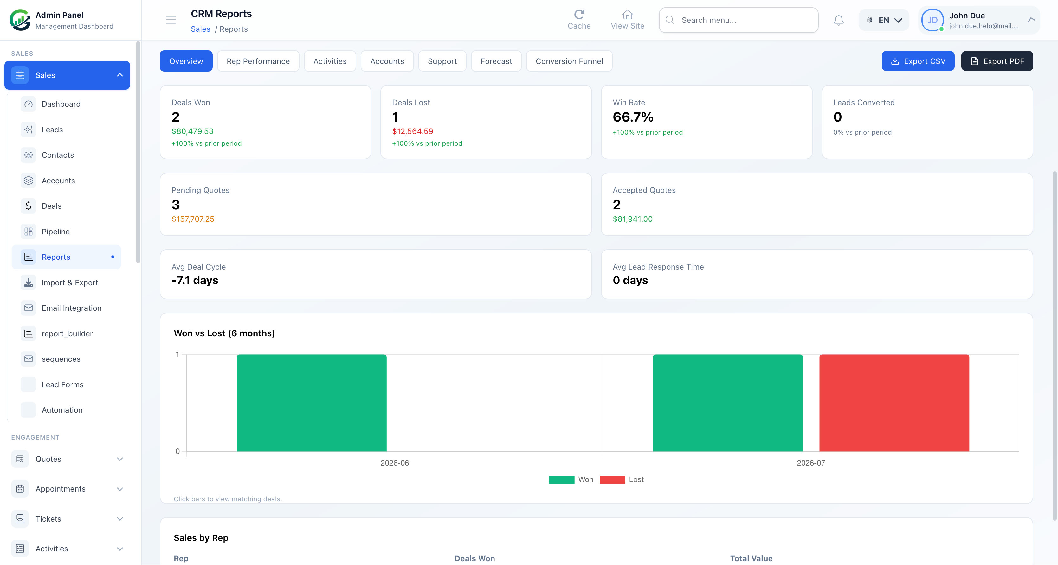Viewport: 1058px width, 565px height.
Task: Click the -7.1 days Avg Deal Cycle value
Action: (195, 280)
